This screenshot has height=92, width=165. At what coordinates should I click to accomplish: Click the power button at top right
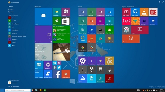point(159,2)
